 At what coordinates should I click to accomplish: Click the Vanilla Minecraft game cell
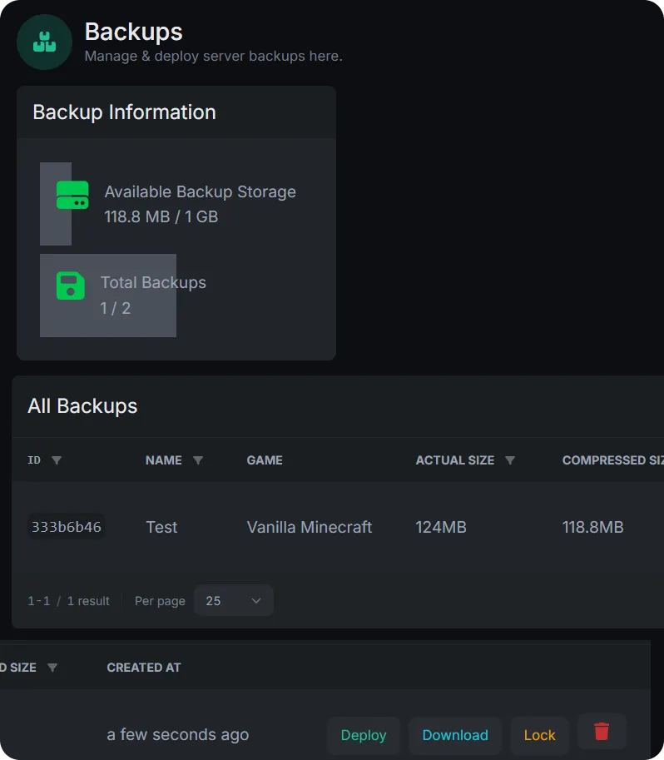coord(310,527)
